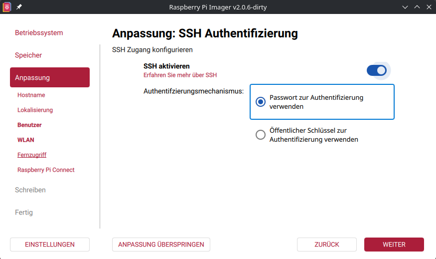This screenshot has height=259, width=436.
Task: Select the Anpassung sidebar section
Action: 50,78
